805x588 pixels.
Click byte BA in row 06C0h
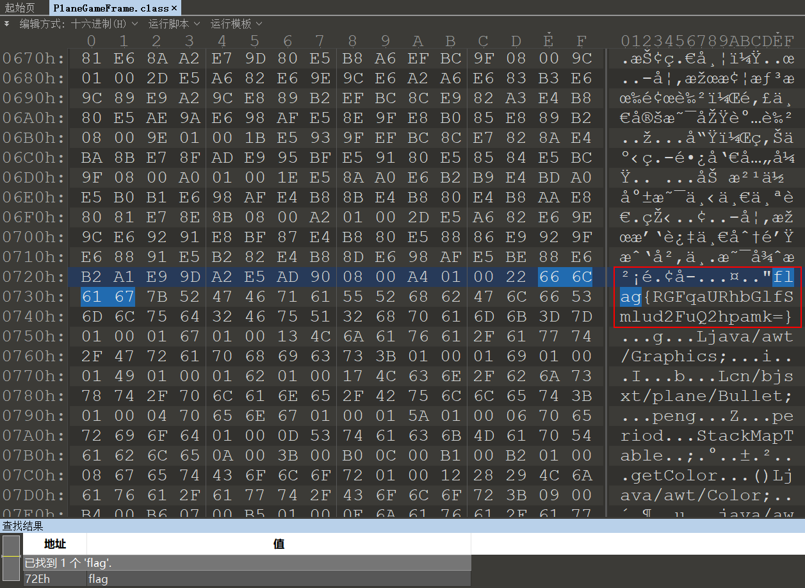pos(91,158)
